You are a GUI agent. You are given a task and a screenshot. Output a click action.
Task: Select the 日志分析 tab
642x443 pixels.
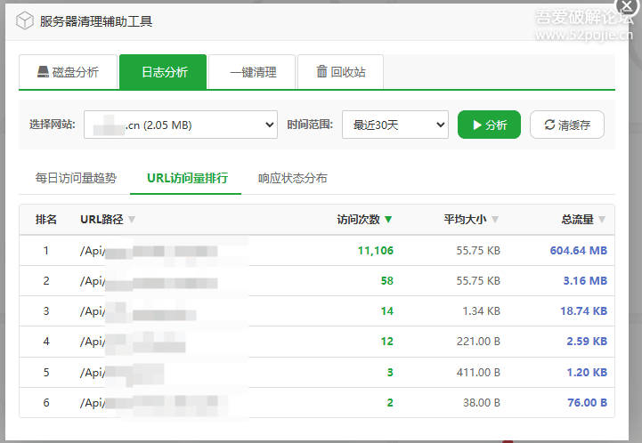(164, 72)
